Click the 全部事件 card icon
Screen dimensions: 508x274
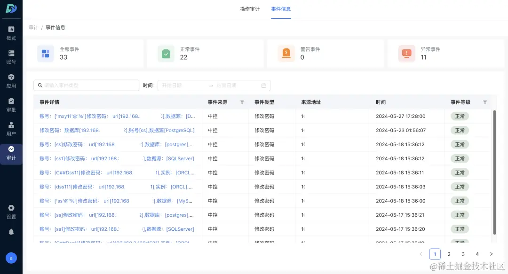(x=45, y=54)
